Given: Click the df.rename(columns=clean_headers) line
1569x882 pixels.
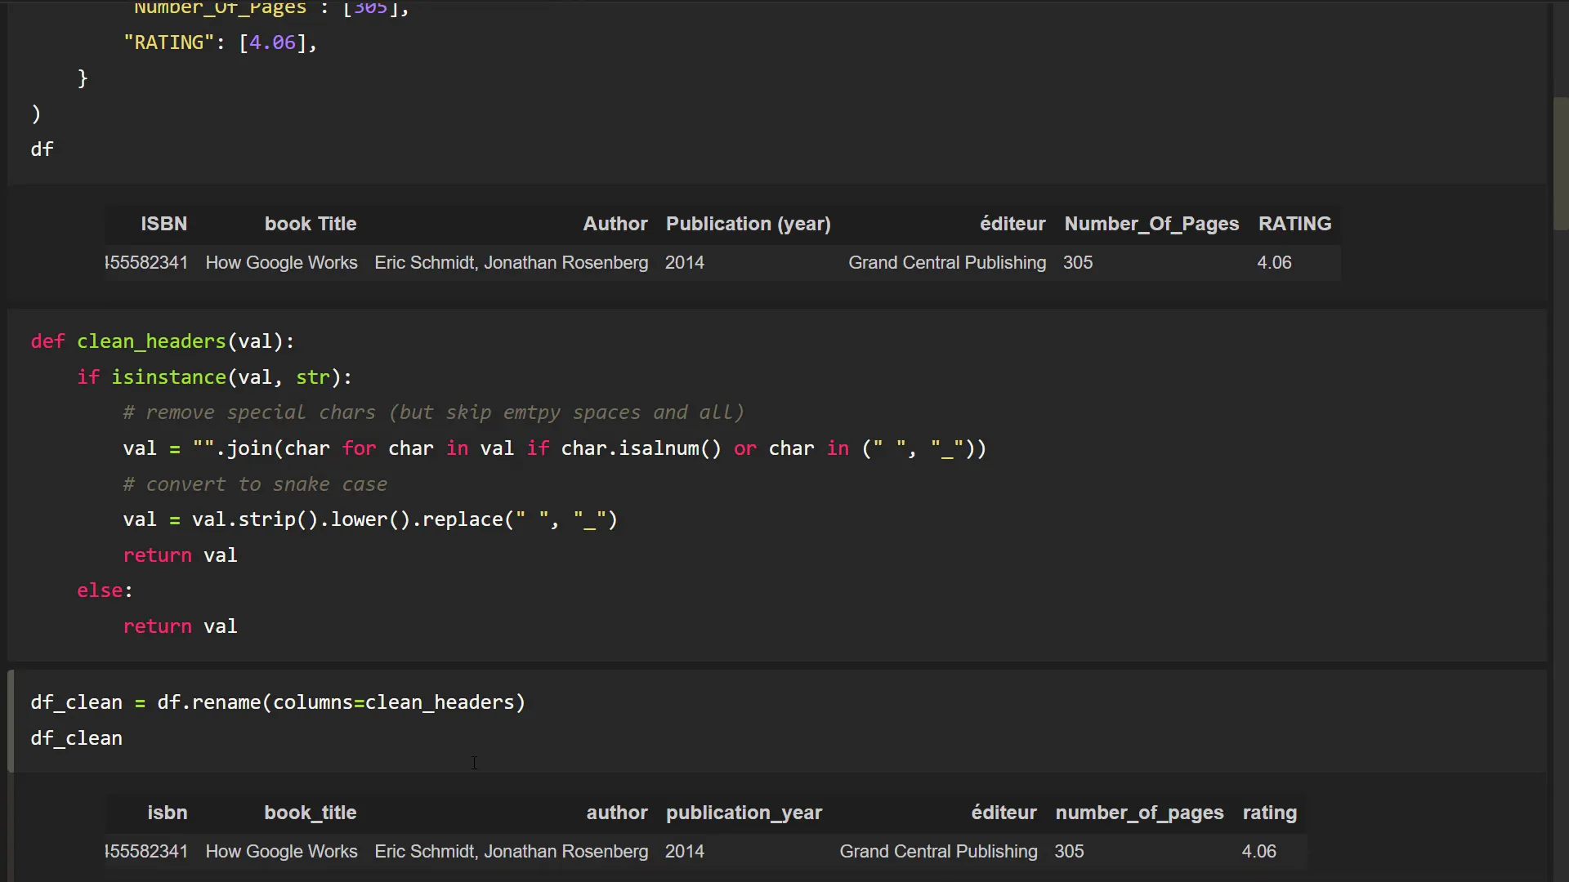Looking at the screenshot, I should [x=278, y=702].
